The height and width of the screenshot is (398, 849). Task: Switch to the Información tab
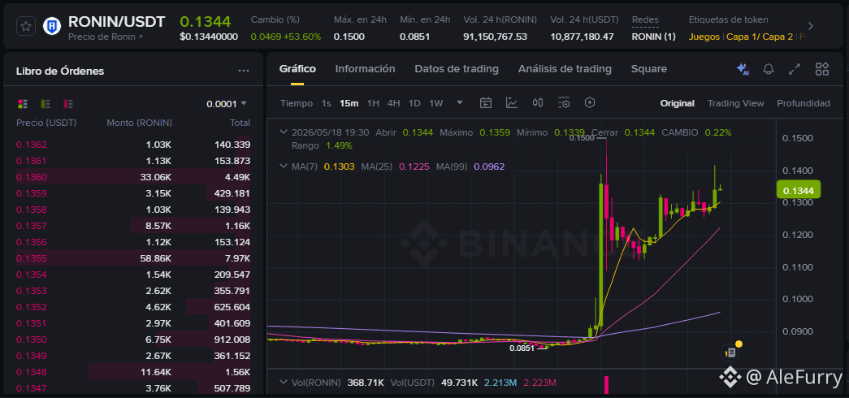click(x=365, y=69)
